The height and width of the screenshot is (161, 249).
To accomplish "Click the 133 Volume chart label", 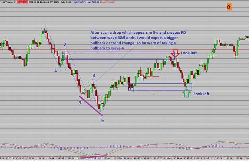I will click(7, 2).
